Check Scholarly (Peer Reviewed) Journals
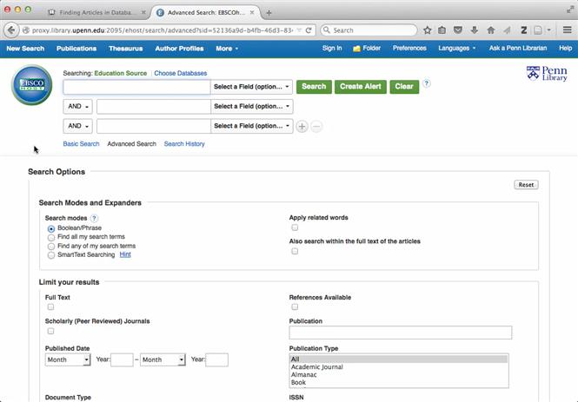578x402 pixels. pos(50,331)
